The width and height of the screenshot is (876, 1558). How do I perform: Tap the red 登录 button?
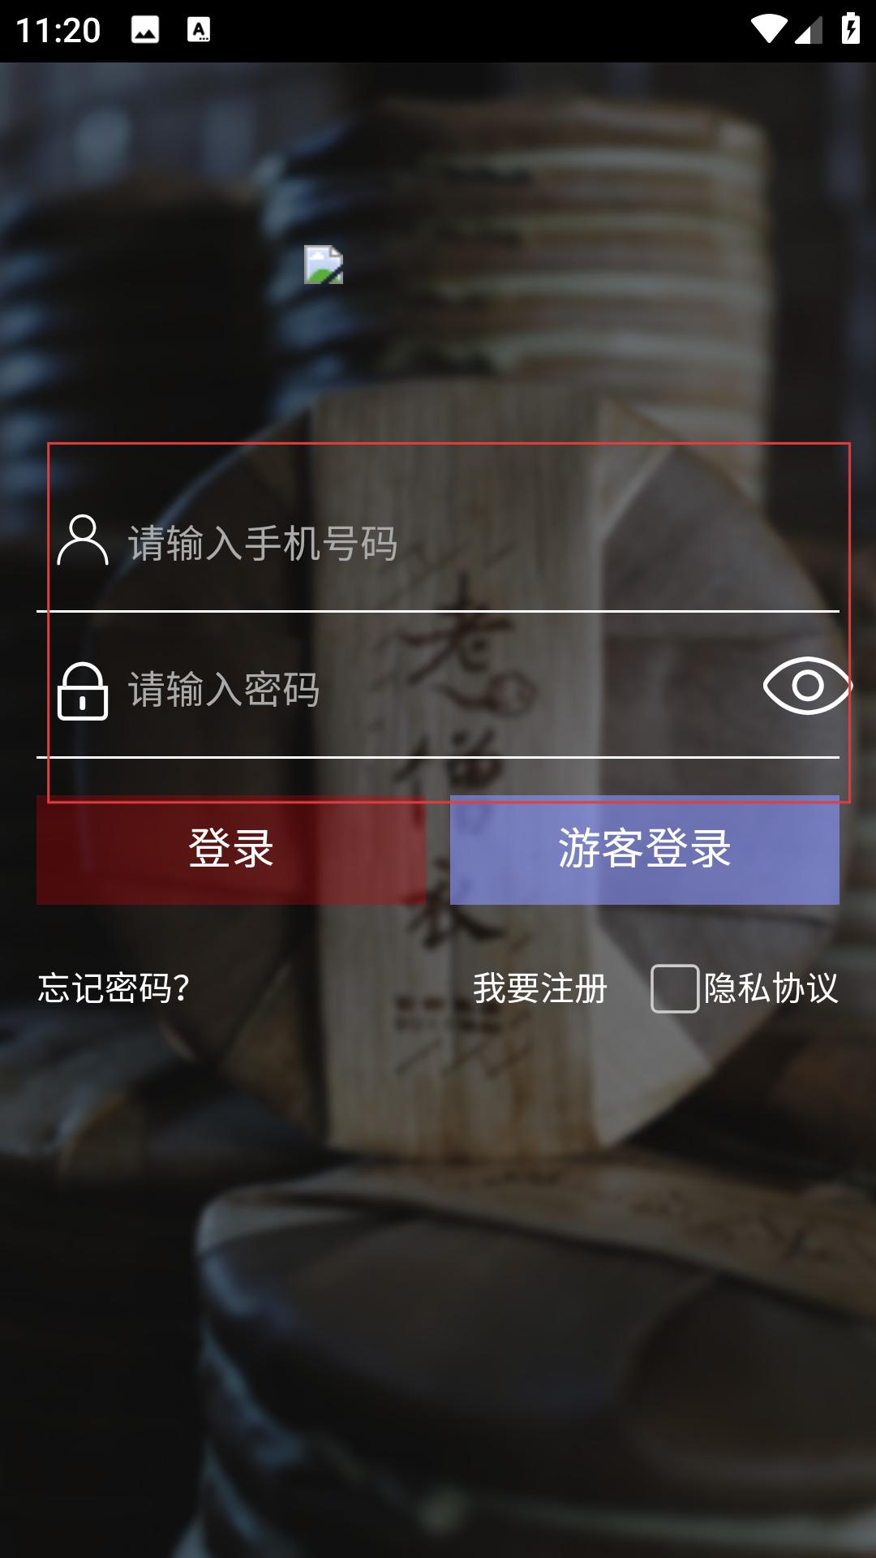coord(231,850)
